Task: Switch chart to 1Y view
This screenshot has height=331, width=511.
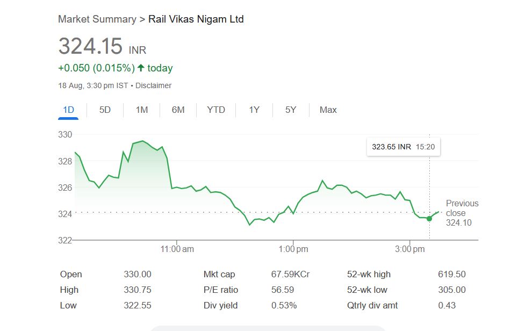Action: point(254,110)
